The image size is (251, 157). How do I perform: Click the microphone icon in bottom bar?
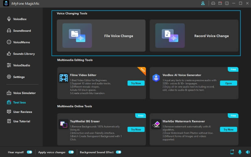click(x=240, y=152)
